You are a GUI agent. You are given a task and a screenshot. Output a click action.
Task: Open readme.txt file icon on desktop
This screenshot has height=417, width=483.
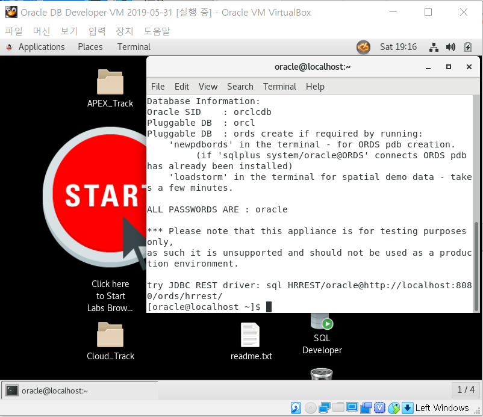[250, 335]
